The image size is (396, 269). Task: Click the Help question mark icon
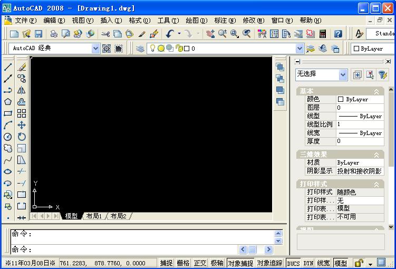click(x=338, y=34)
